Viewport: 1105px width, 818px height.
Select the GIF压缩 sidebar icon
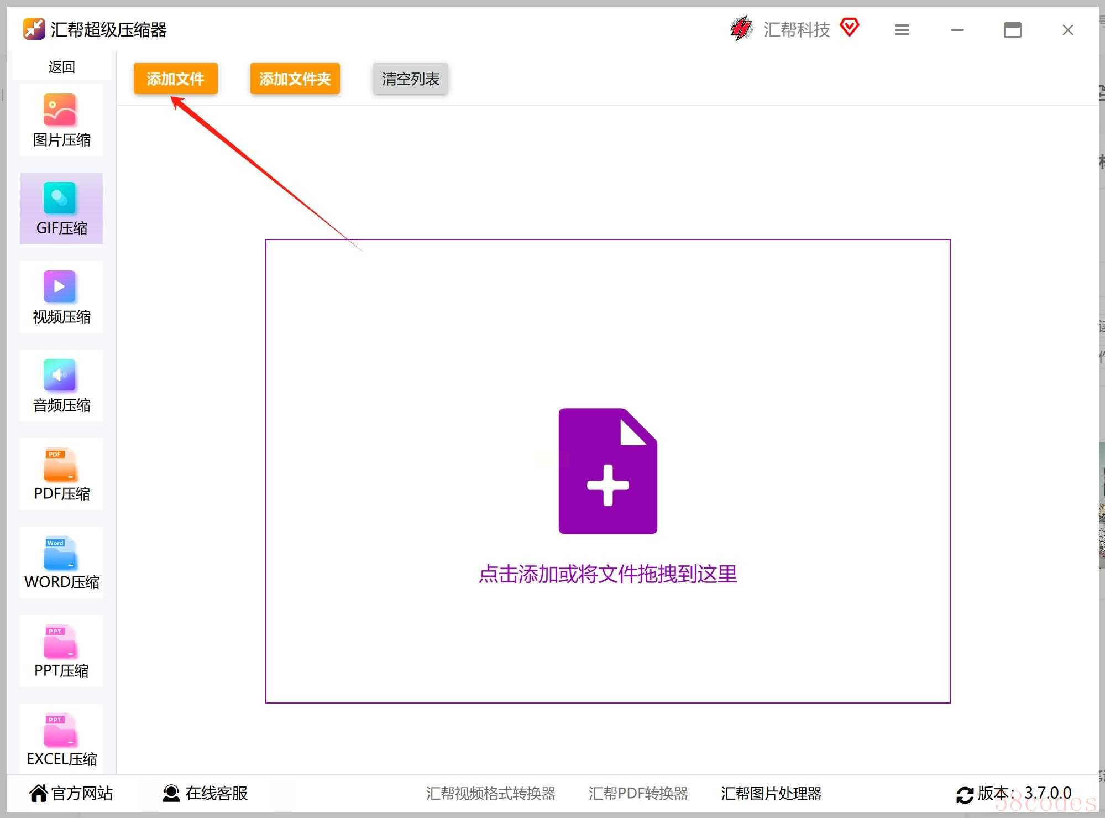(x=60, y=198)
